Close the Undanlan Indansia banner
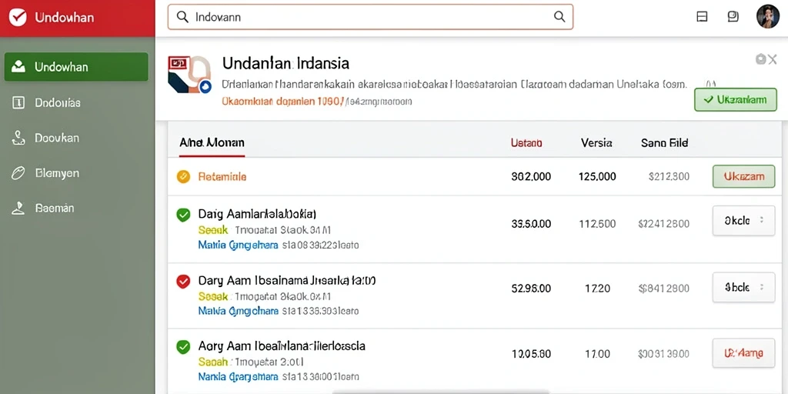The image size is (788, 394). pyautogui.click(x=773, y=60)
